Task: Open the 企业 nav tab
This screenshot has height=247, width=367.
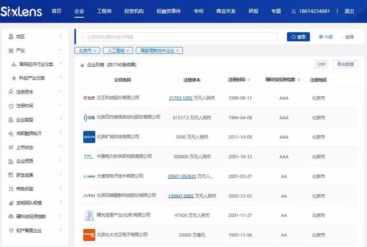Action: (x=79, y=11)
